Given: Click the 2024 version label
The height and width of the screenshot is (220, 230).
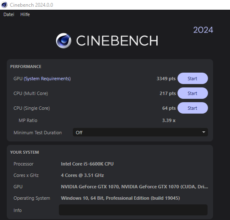Looking at the screenshot, I should (203, 30).
